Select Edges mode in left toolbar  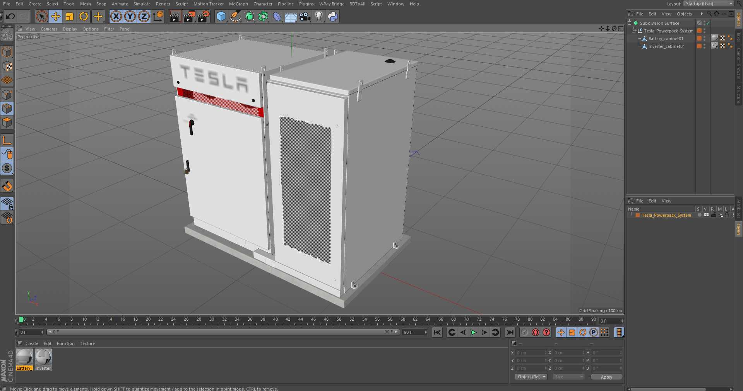pos(7,109)
